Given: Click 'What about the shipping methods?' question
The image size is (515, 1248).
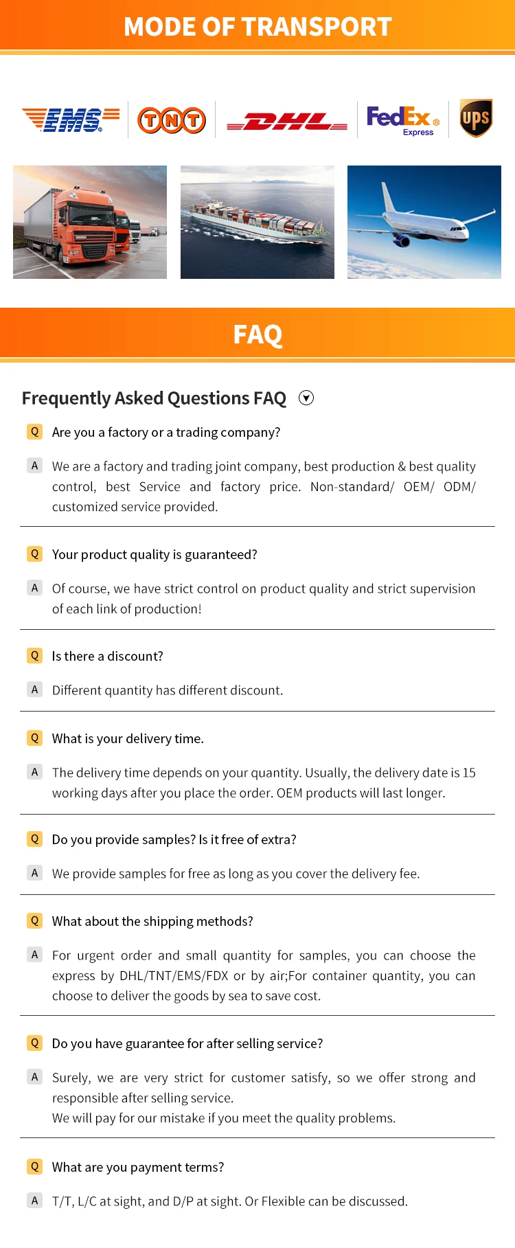Looking at the screenshot, I should coord(152,921).
